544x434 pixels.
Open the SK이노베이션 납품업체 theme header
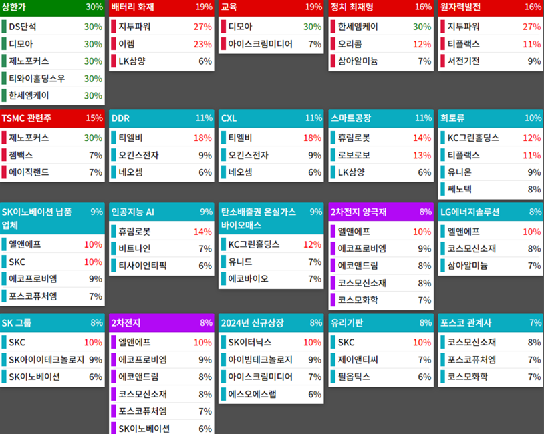[x=52, y=219]
